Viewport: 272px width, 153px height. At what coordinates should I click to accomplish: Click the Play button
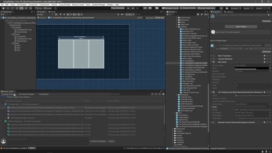click(x=128, y=8)
